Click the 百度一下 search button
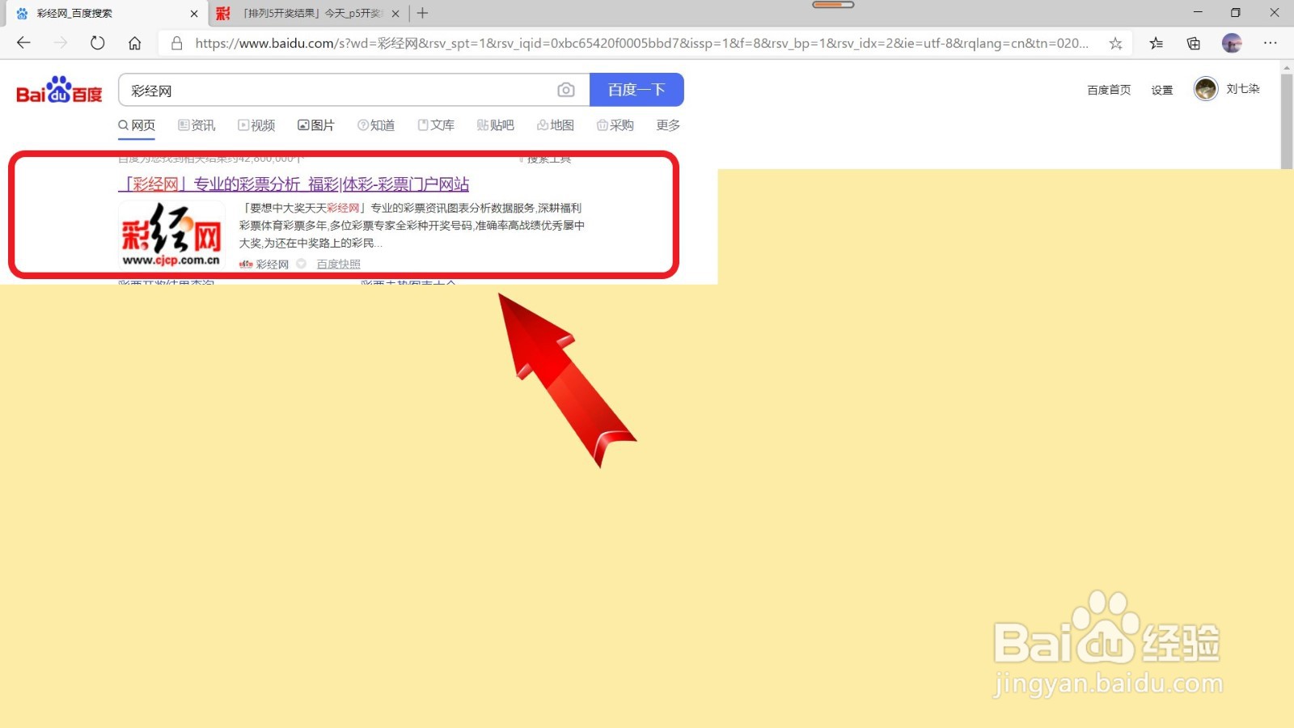Image resolution: width=1294 pixels, height=728 pixels. pos(636,90)
